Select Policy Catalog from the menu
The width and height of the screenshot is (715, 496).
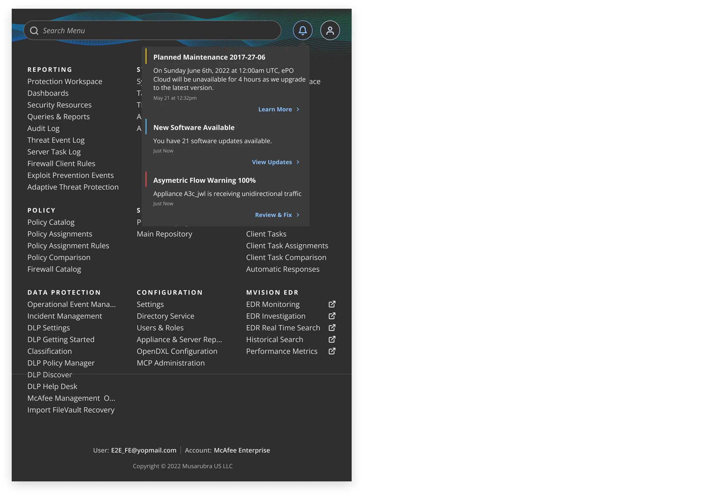(x=51, y=222)
